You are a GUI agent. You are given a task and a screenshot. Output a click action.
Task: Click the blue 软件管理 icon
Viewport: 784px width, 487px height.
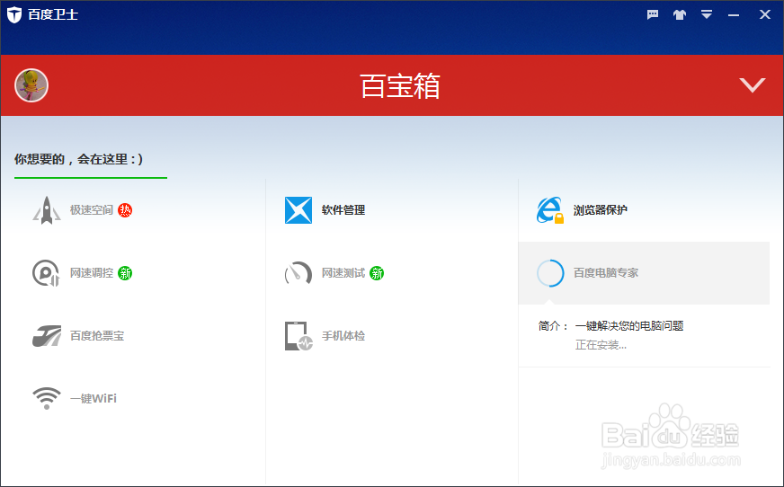point(298,210)
